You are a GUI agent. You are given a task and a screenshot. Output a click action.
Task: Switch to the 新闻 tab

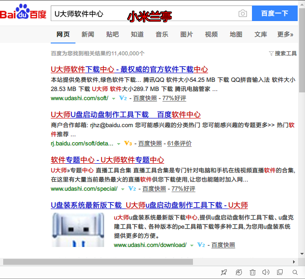coord(88,34)
